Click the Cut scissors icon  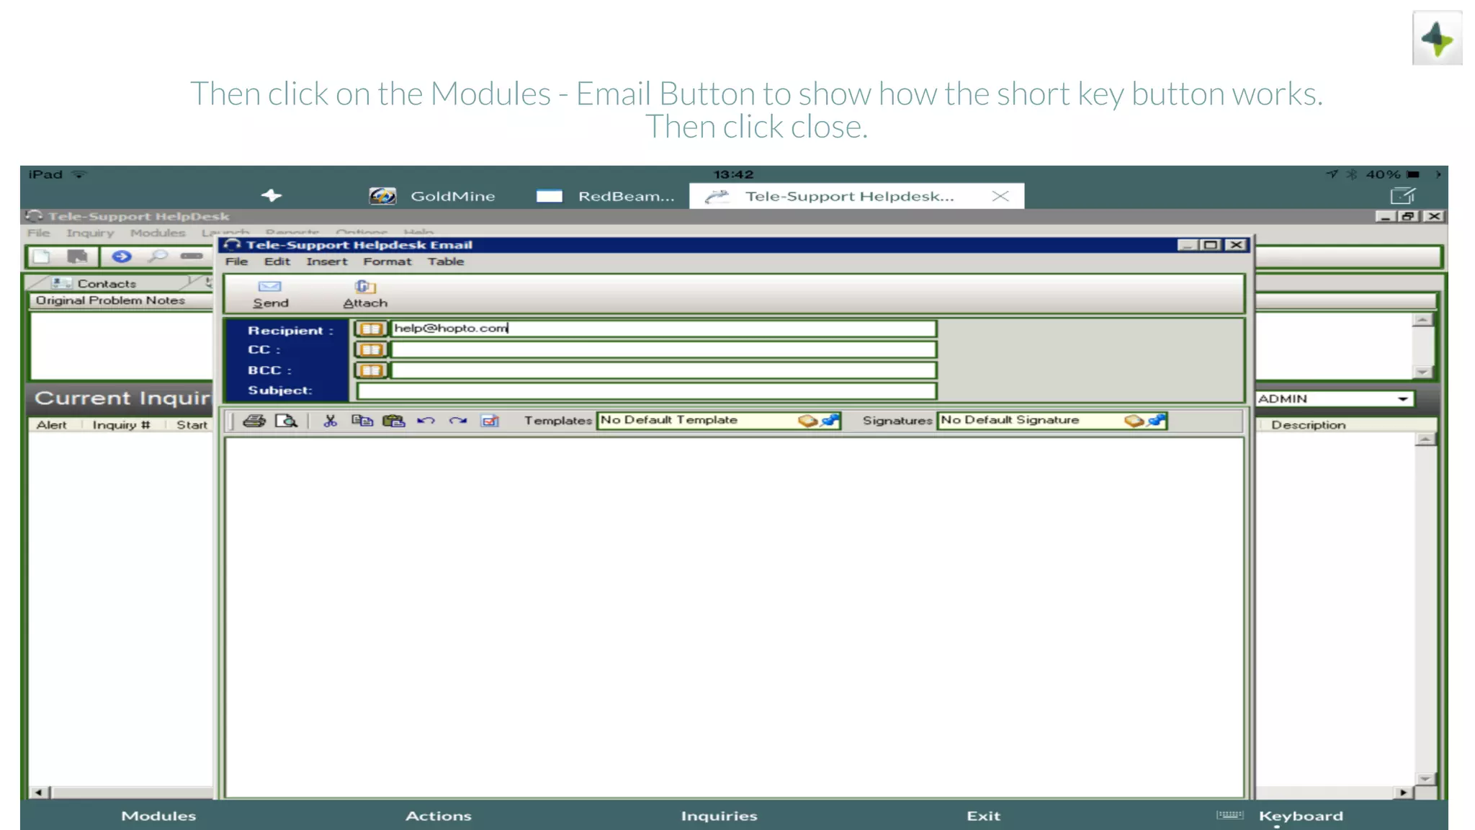[x=330, y=421]
